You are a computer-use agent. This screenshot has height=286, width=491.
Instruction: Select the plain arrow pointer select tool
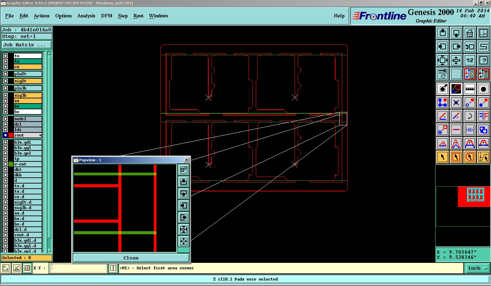click(x=443, y=157)
